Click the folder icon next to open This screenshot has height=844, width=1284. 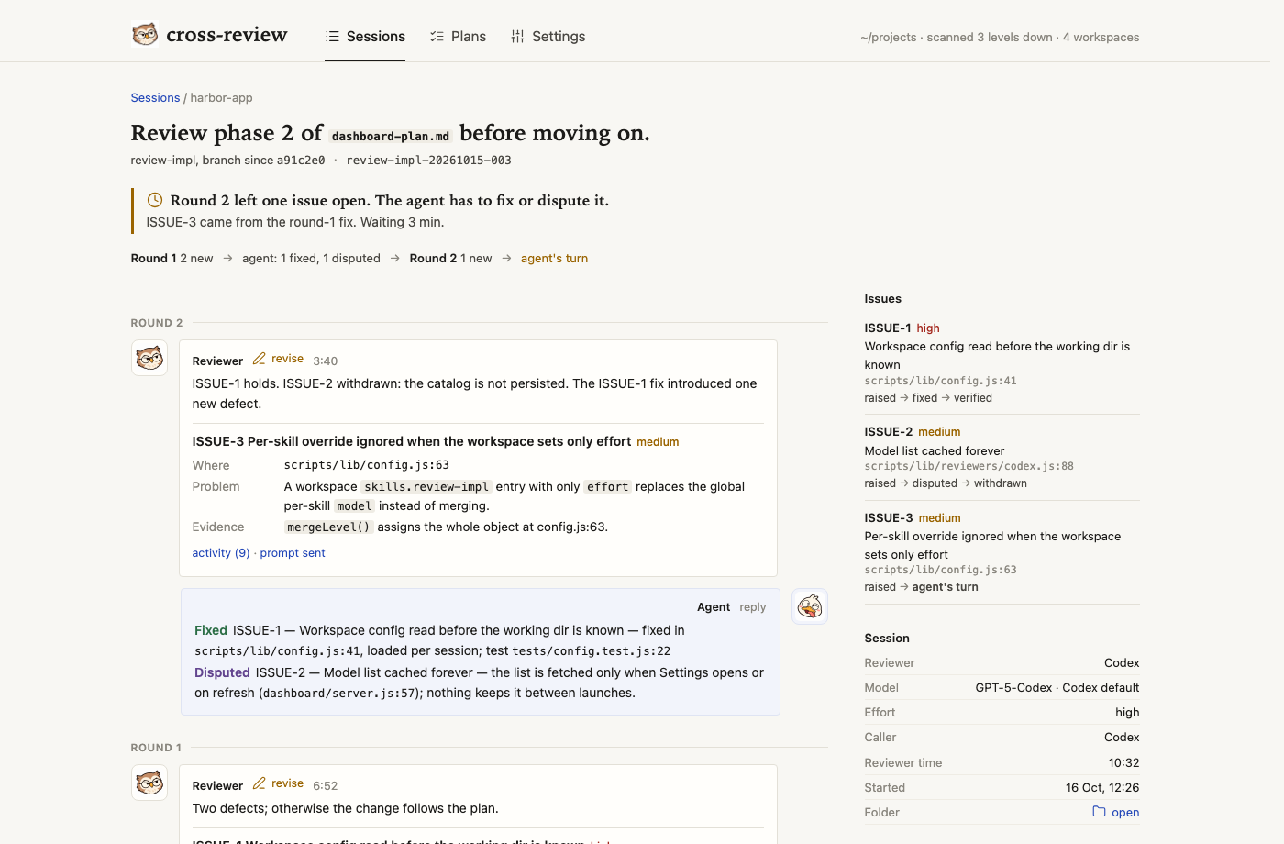[x=1099, y=812]
